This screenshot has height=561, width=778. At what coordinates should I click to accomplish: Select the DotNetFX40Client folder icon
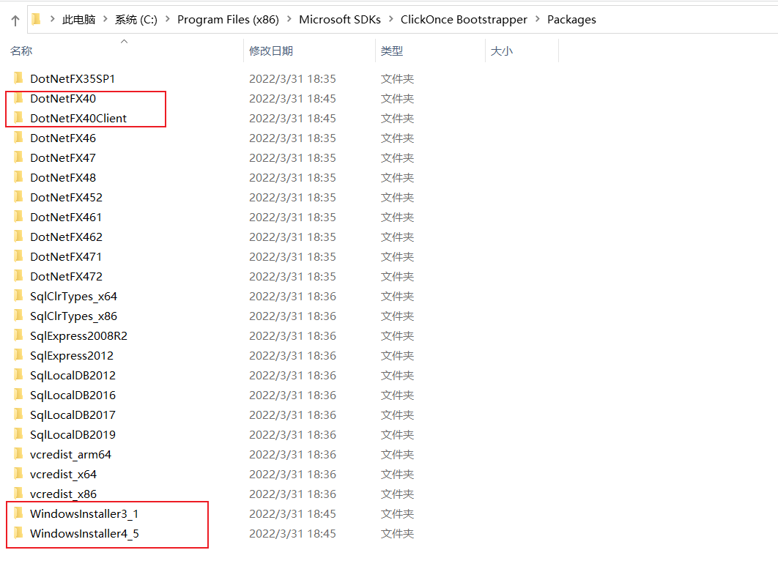(18, 118)
